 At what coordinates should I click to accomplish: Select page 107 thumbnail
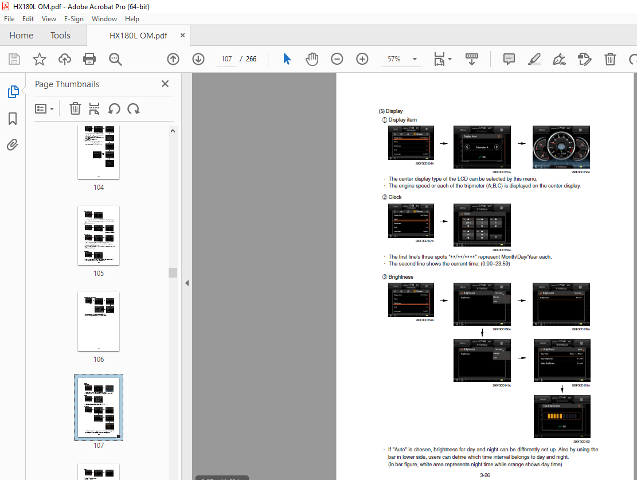[99, 408]
